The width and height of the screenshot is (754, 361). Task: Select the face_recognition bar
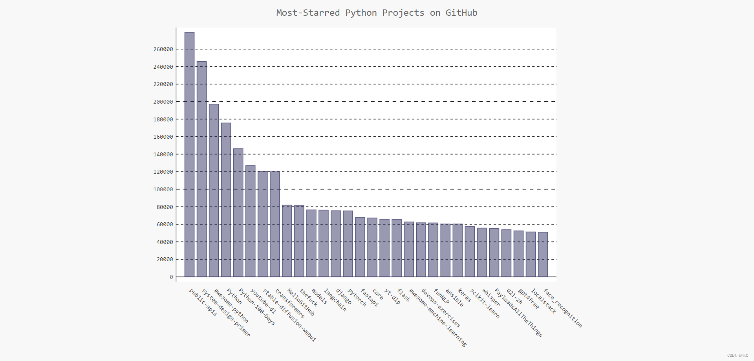(543, 255)
